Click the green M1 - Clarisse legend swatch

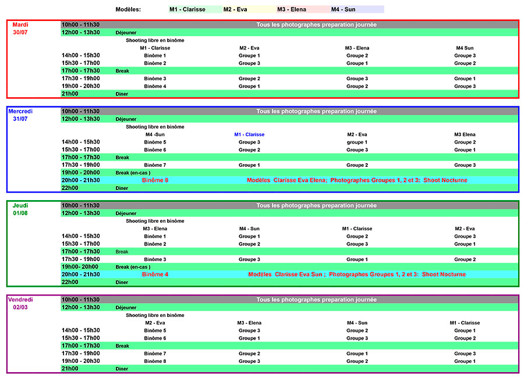tap(187, 9)
